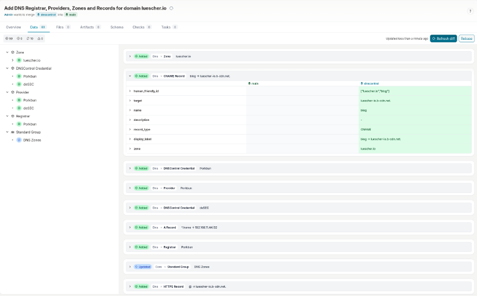
Task: Expand the human_friendly_id attribute row
Action: [x=130, y=91]
